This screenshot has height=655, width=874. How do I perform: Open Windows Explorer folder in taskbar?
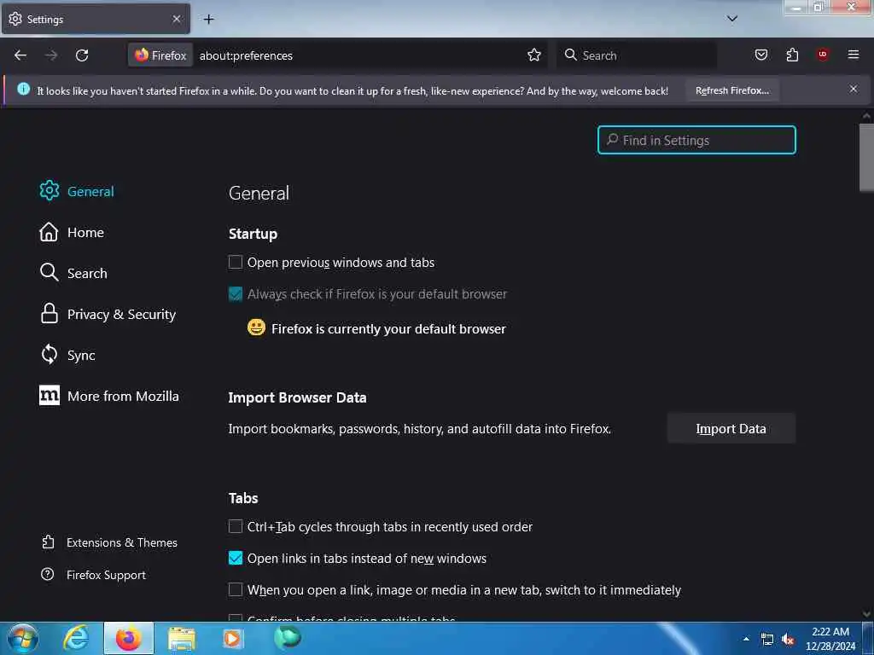182,639
